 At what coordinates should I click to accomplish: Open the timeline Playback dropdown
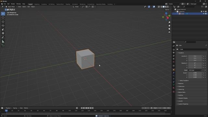point(9,108)
